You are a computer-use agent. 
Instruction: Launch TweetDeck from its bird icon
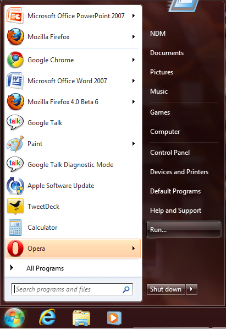15,207
